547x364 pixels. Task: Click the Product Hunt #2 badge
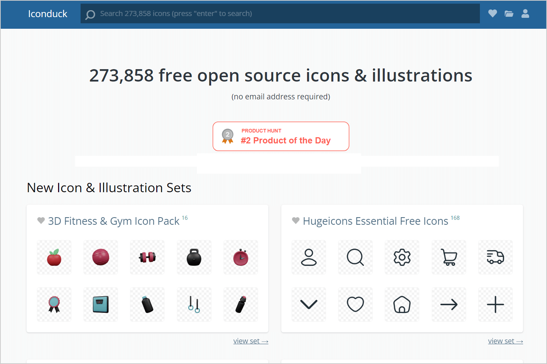[x=281, y=136]
